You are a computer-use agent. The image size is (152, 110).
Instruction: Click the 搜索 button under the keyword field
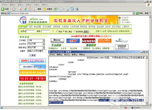(33, 55)
